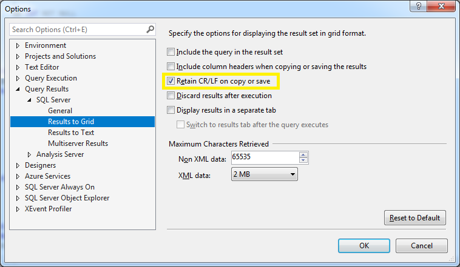Click the Reset to Default button
Viewport: 460px width, 267px height.
[x=415, y=218]
